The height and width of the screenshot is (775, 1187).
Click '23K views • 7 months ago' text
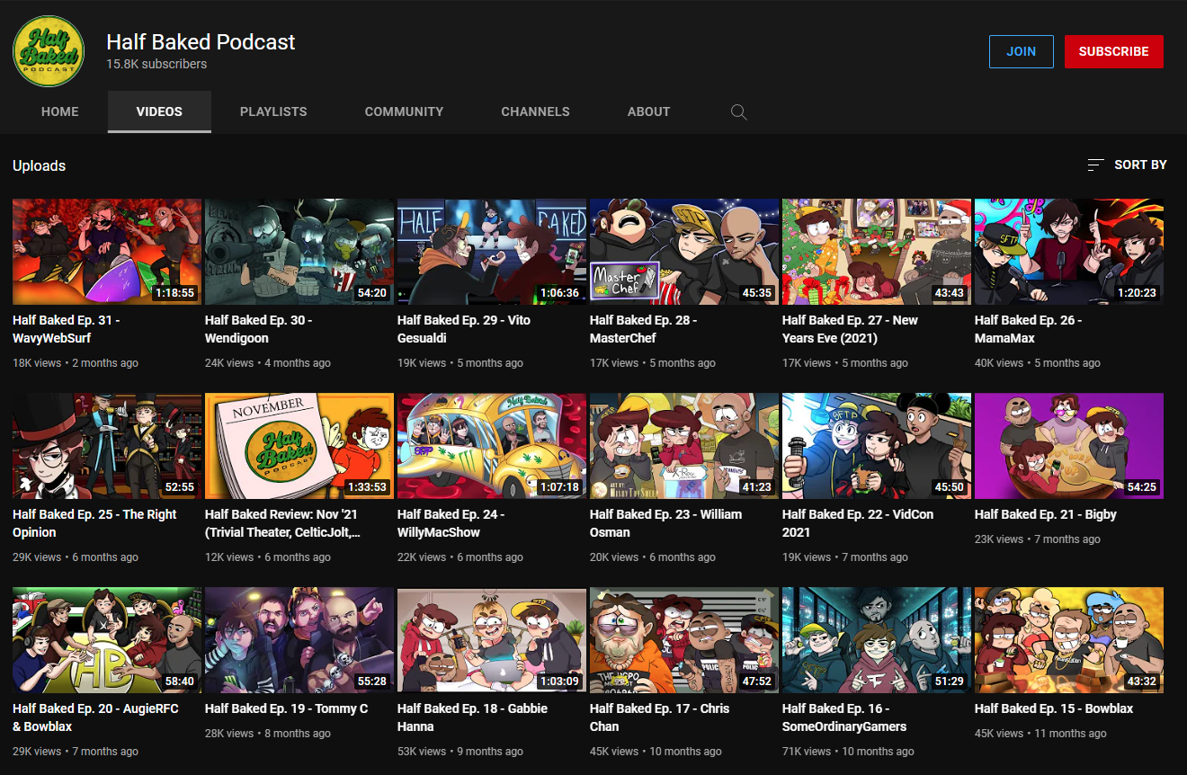click(x=1038, y=539)
